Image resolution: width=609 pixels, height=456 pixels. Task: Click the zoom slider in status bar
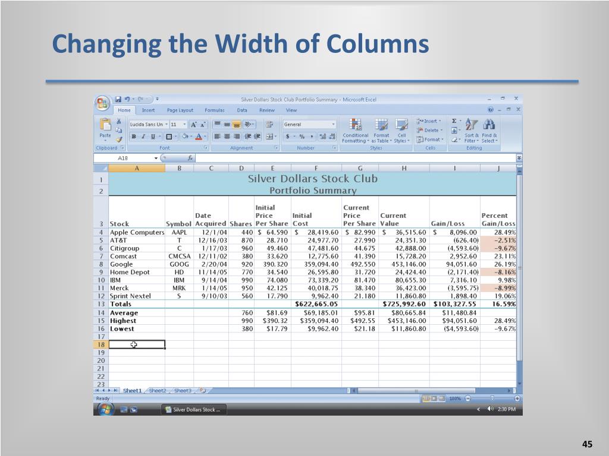(492, 398)
